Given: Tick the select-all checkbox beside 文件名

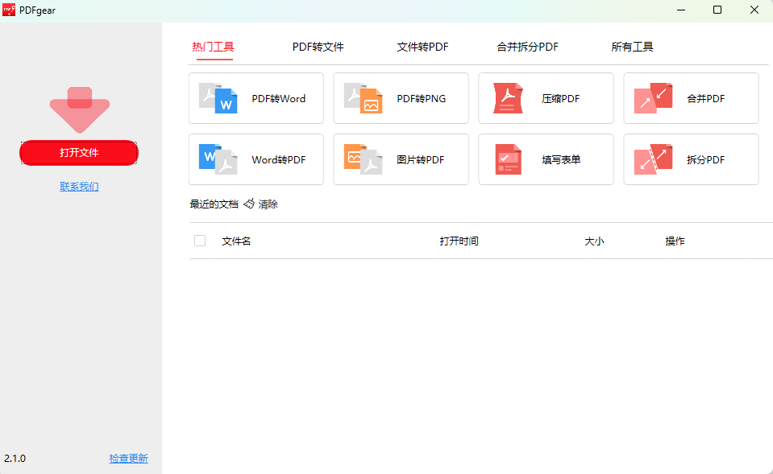Looking at the screenshot, I should [x=200, y=241].
